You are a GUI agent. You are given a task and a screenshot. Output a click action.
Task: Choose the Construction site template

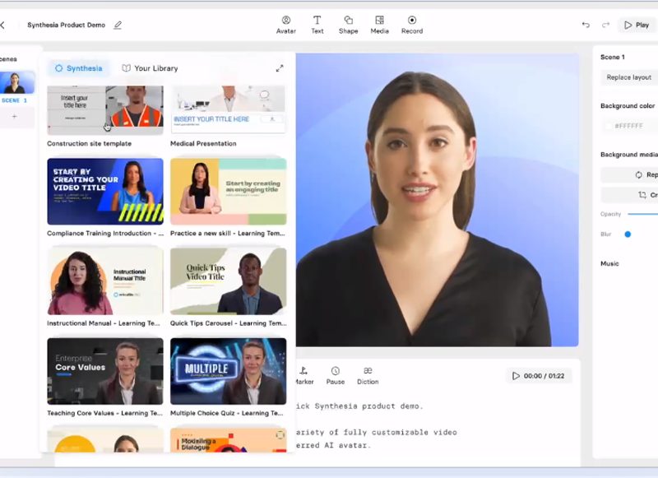point(105,110)
